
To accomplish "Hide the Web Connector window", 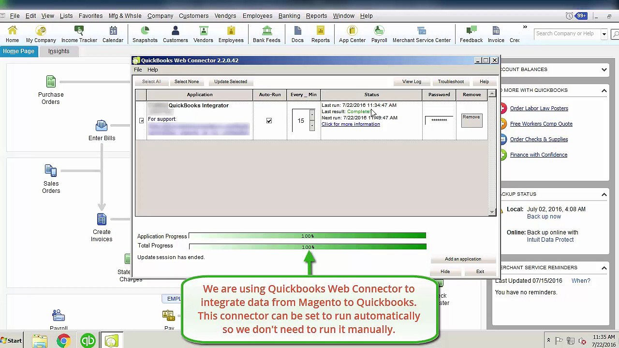I will pyautogui.click(x=445, y=272).
